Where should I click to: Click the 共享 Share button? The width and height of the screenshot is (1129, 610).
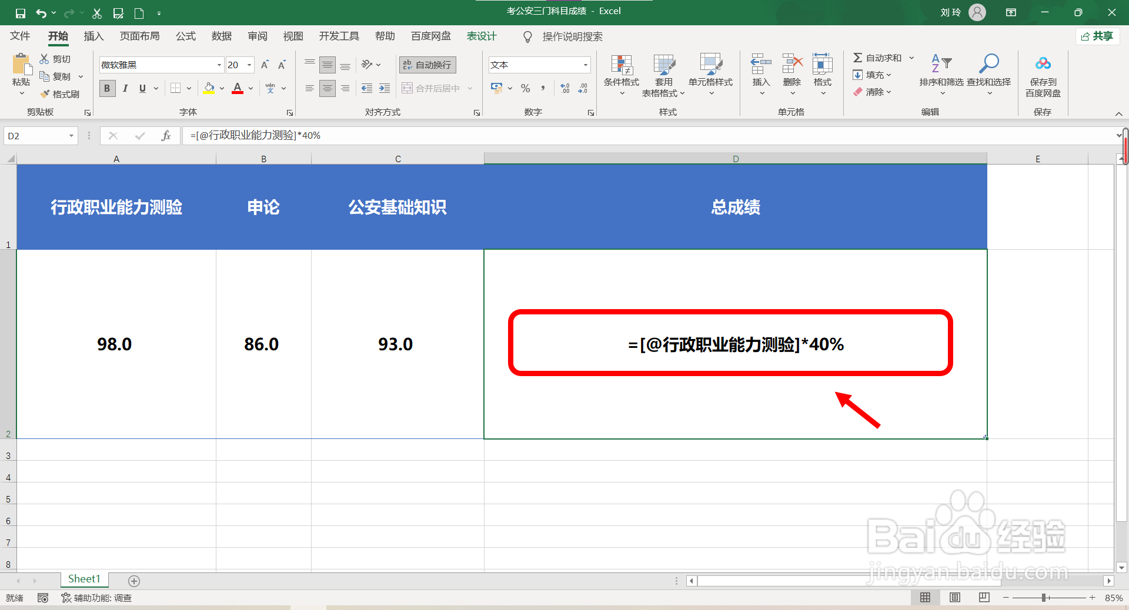[1097, 36]
